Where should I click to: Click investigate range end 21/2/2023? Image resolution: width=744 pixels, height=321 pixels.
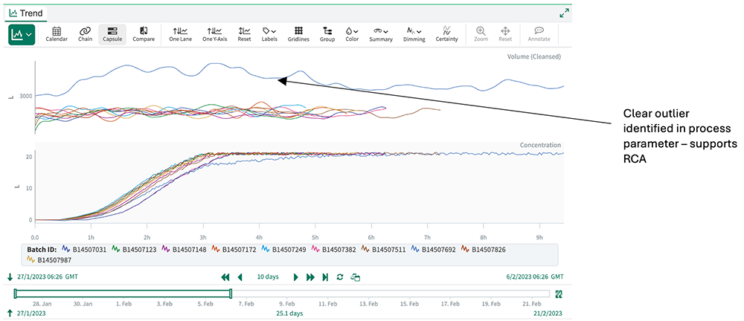[x=547, y=314]
